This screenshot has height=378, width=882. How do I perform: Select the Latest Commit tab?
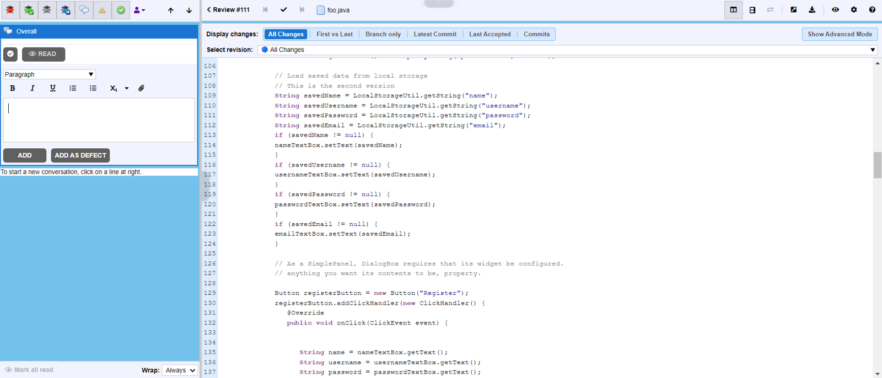tap(435, 34)
